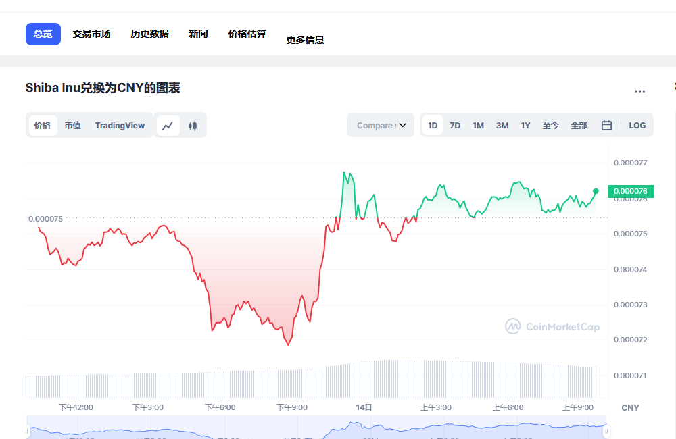Switch to TradingView chart mode
The width and height of the screenshot is (676, 439).
tap(120, 125)
